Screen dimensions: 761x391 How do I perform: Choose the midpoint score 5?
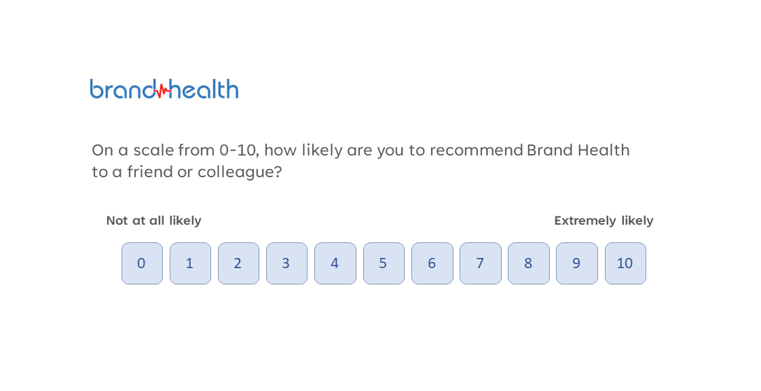point(383,263)
